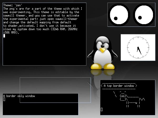Click "A top border window" speech text
This screenshot has width=158, height=118.
point(119,86)
